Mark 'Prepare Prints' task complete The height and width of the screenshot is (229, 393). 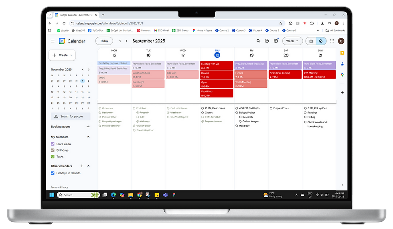tap(271, 108)
